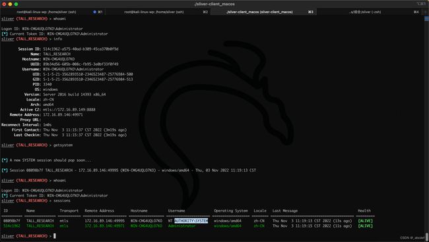Click the UID value ending in 500
Image resolution: width=429 pixels, height=242 pixels.
point(88,74)
